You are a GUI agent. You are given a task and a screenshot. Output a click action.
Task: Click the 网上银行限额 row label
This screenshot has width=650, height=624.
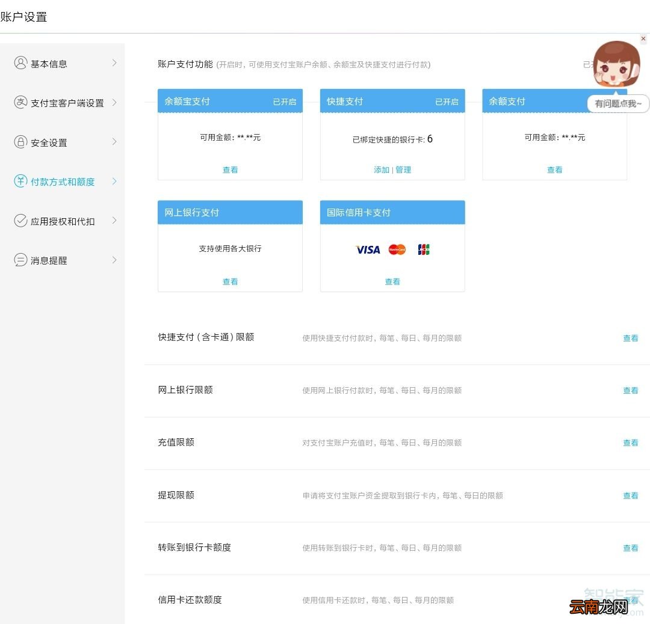[x=185, y=390]
